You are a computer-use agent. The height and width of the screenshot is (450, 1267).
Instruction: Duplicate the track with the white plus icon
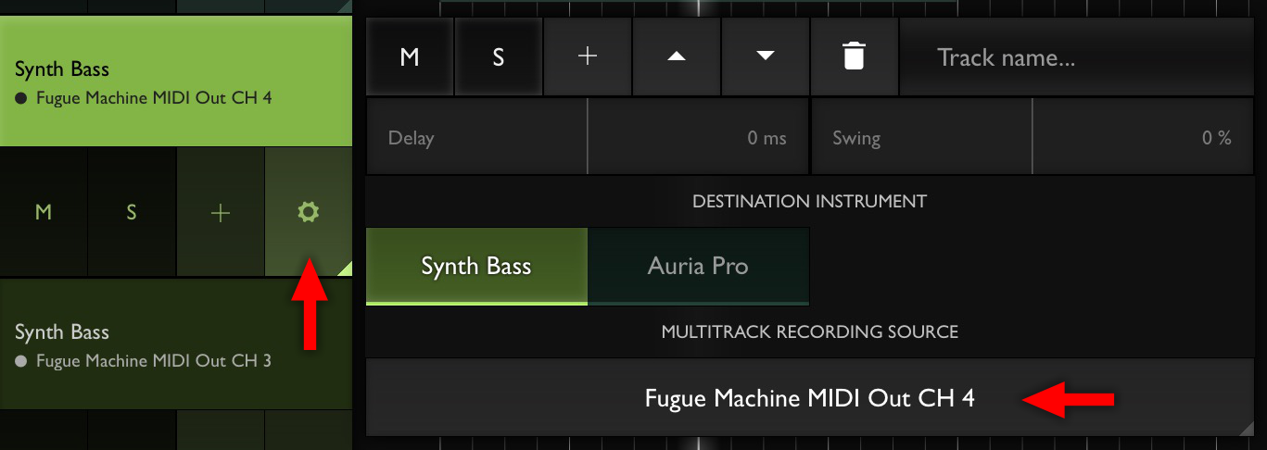tap(588, 56)
